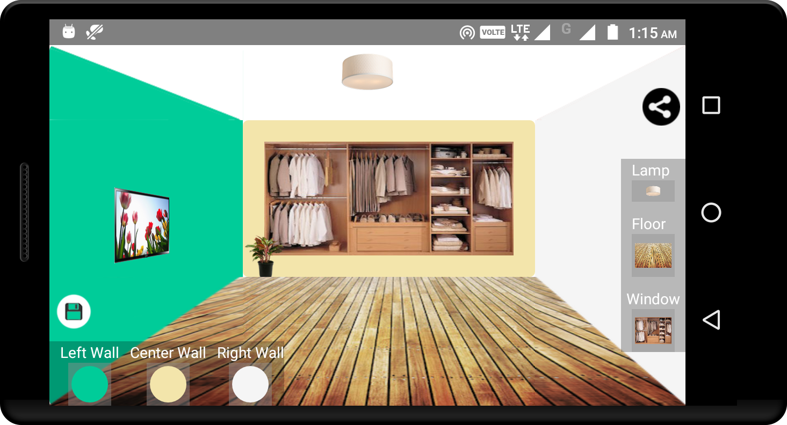Go to Android home circle button
The image size is (787, 425).
[x=711, y=213]
